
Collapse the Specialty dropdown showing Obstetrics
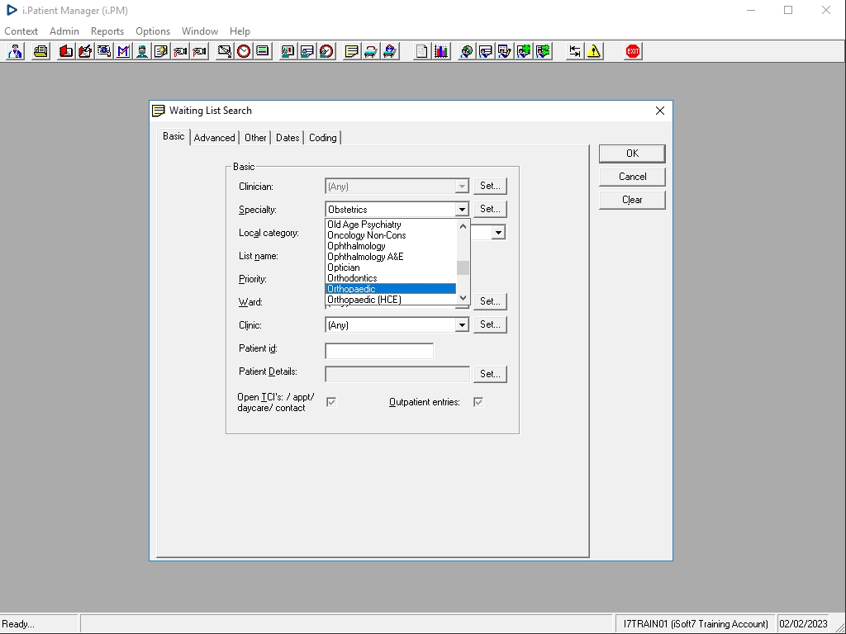(x=461, y=210)
